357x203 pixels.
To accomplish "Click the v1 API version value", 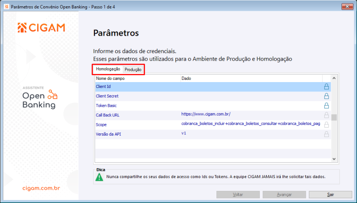I will coord(184,133).
